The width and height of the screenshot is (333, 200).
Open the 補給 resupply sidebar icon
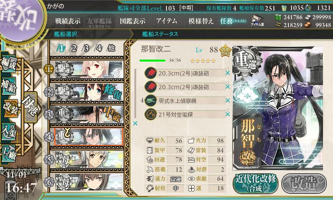pyautogui.click(x=9, y=86)
